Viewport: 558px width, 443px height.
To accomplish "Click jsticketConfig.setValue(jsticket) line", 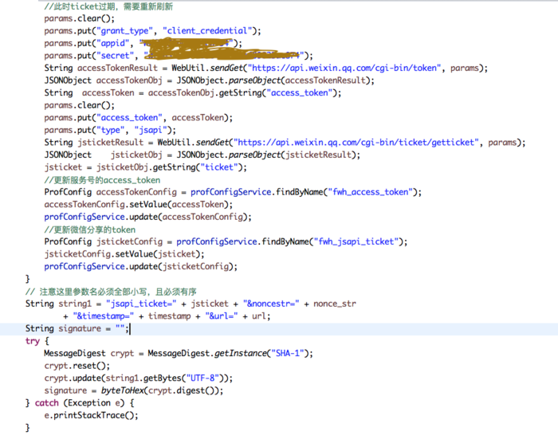I will tap(124, 254).
